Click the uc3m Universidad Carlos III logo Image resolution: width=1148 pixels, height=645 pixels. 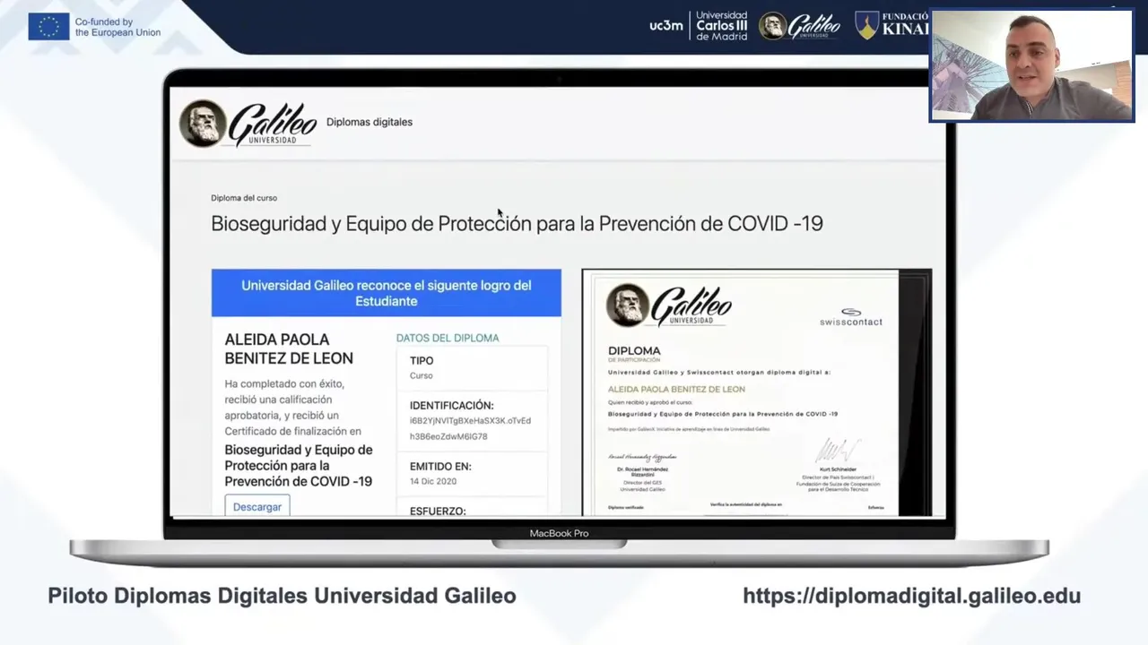[699, 26]
